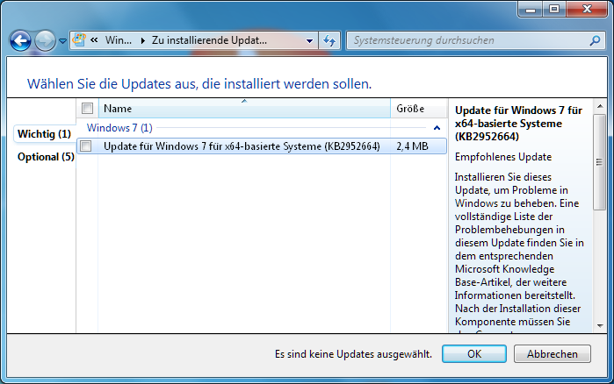
Task: Click the Back navigation arrow
Action: point(21,40)
